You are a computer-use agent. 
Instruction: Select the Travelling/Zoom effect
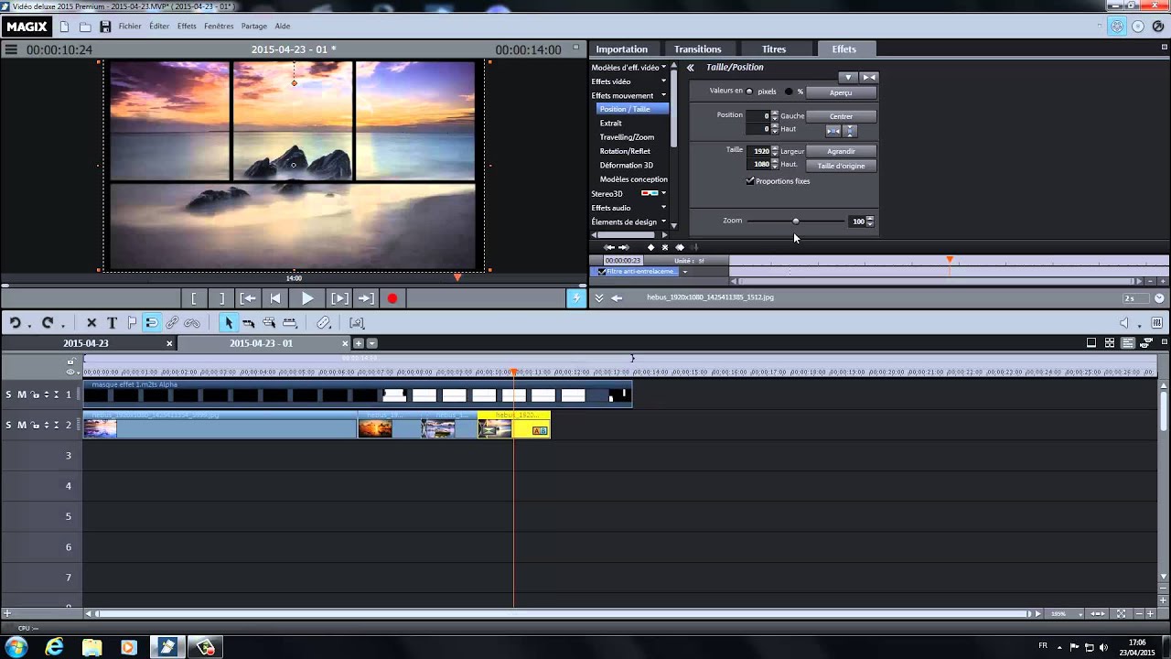coord(627,137)
